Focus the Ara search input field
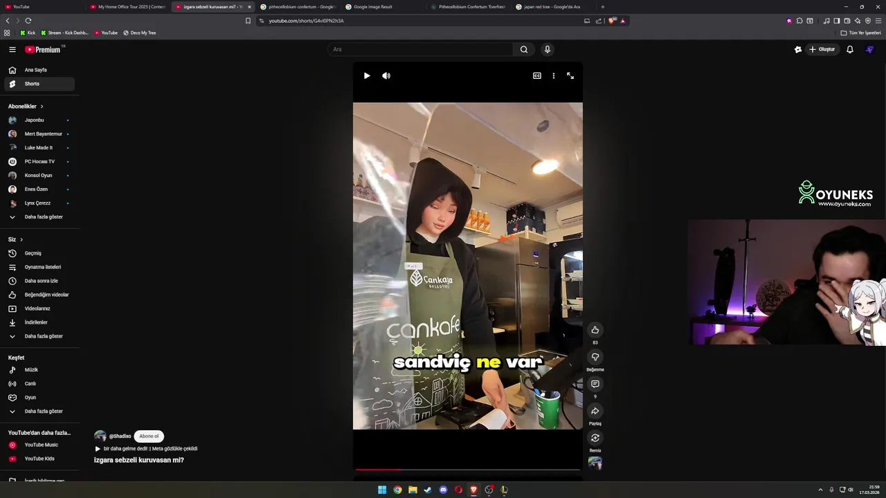886x498 pixels. pos(420,49)
